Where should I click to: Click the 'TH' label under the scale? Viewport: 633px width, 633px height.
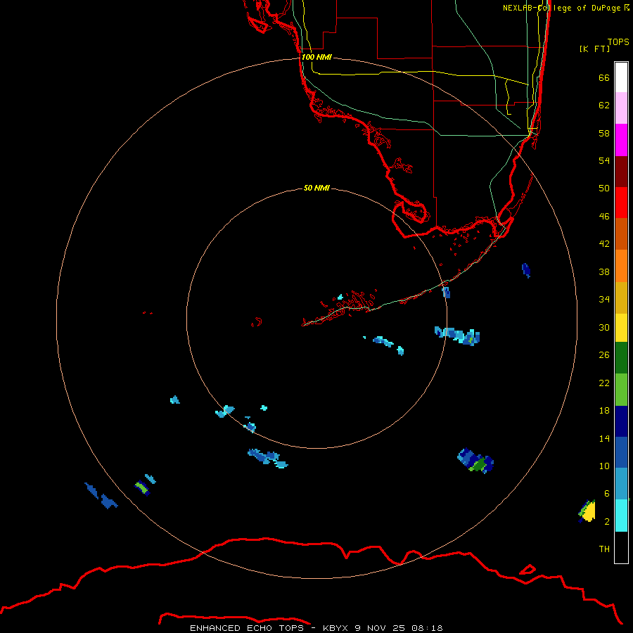tap(604, 549)
